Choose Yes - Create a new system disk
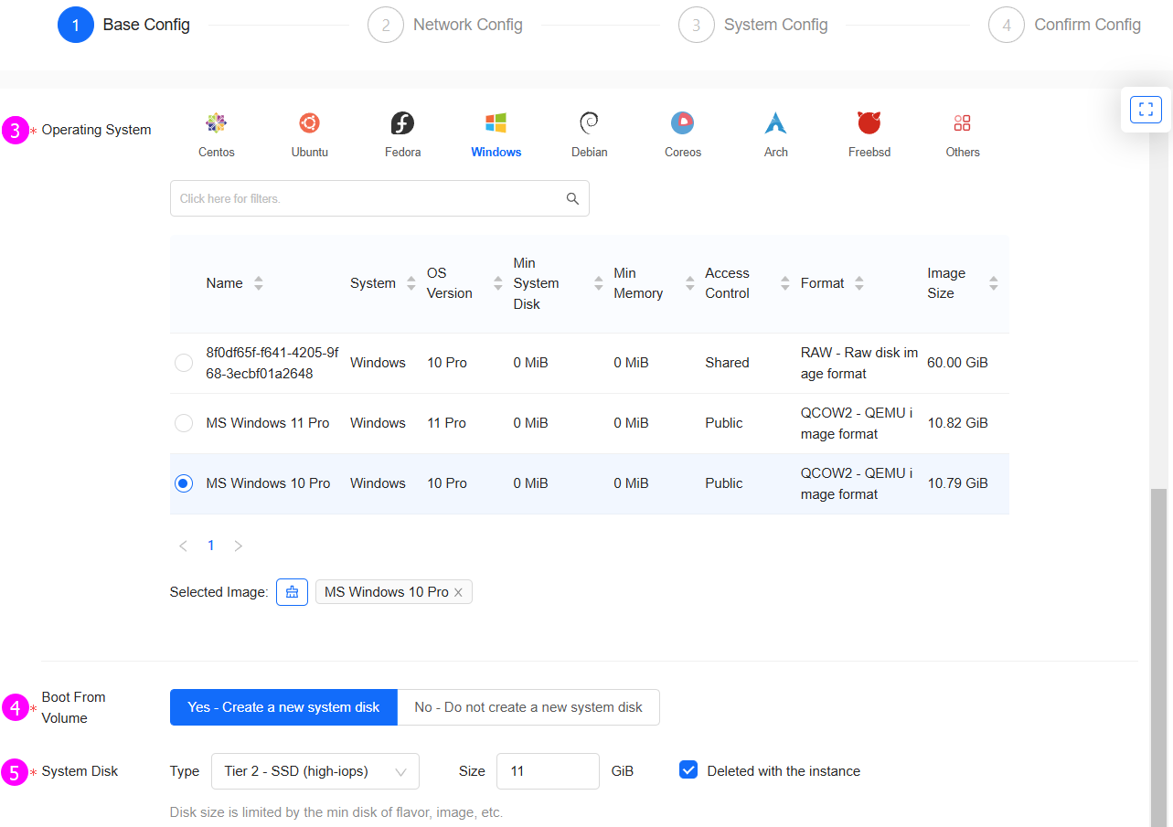 [283, 707]
